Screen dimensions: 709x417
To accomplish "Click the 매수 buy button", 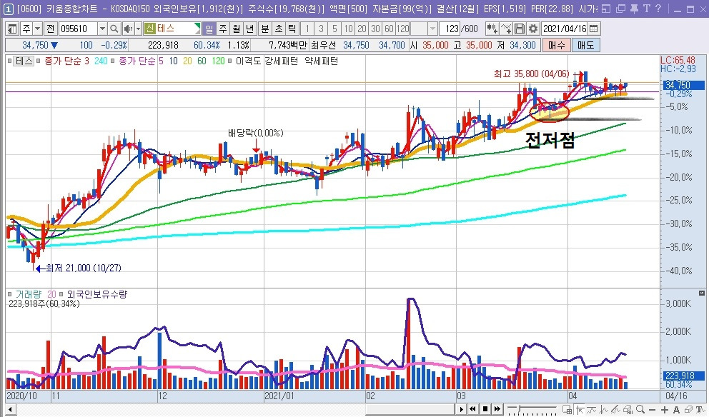I will point(556,45).
